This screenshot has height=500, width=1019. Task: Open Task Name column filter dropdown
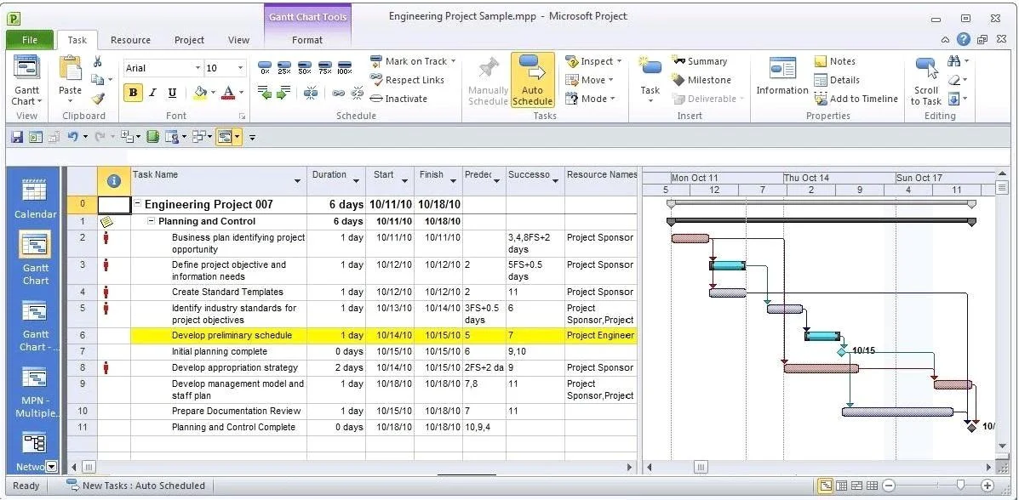pos(298,181)
